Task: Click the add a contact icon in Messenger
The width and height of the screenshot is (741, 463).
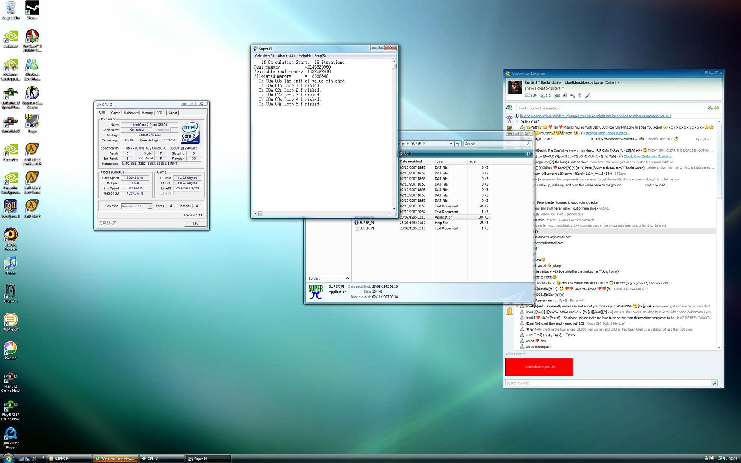Action: [x=710, y=108]
